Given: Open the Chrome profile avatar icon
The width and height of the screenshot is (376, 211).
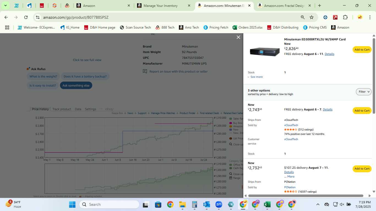Looking at the screenshot, I should 360,17.
